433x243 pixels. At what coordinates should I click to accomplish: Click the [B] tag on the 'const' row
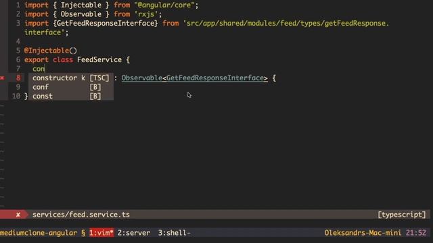(x=95, y=96)
